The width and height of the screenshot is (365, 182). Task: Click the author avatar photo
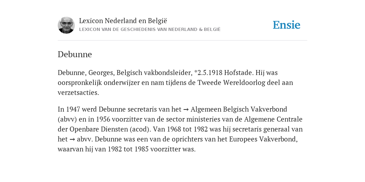pyautogui.click(x=66, y=25)
